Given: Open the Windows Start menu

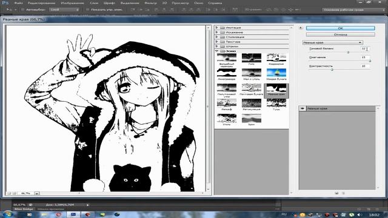Looking at the screenshot, I should tap(7, 214).
